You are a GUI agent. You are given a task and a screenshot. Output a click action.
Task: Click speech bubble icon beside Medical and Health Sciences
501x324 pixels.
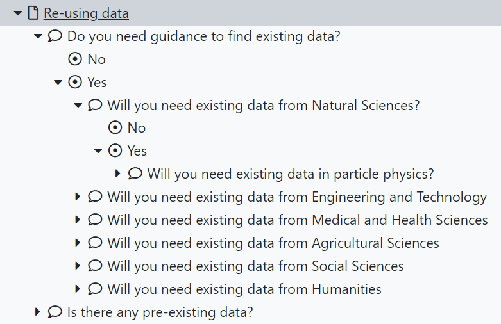coord(95,220)
